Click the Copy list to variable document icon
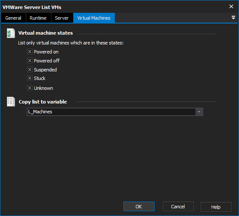The height and width of the screenshot is (216, 239). 11,101
